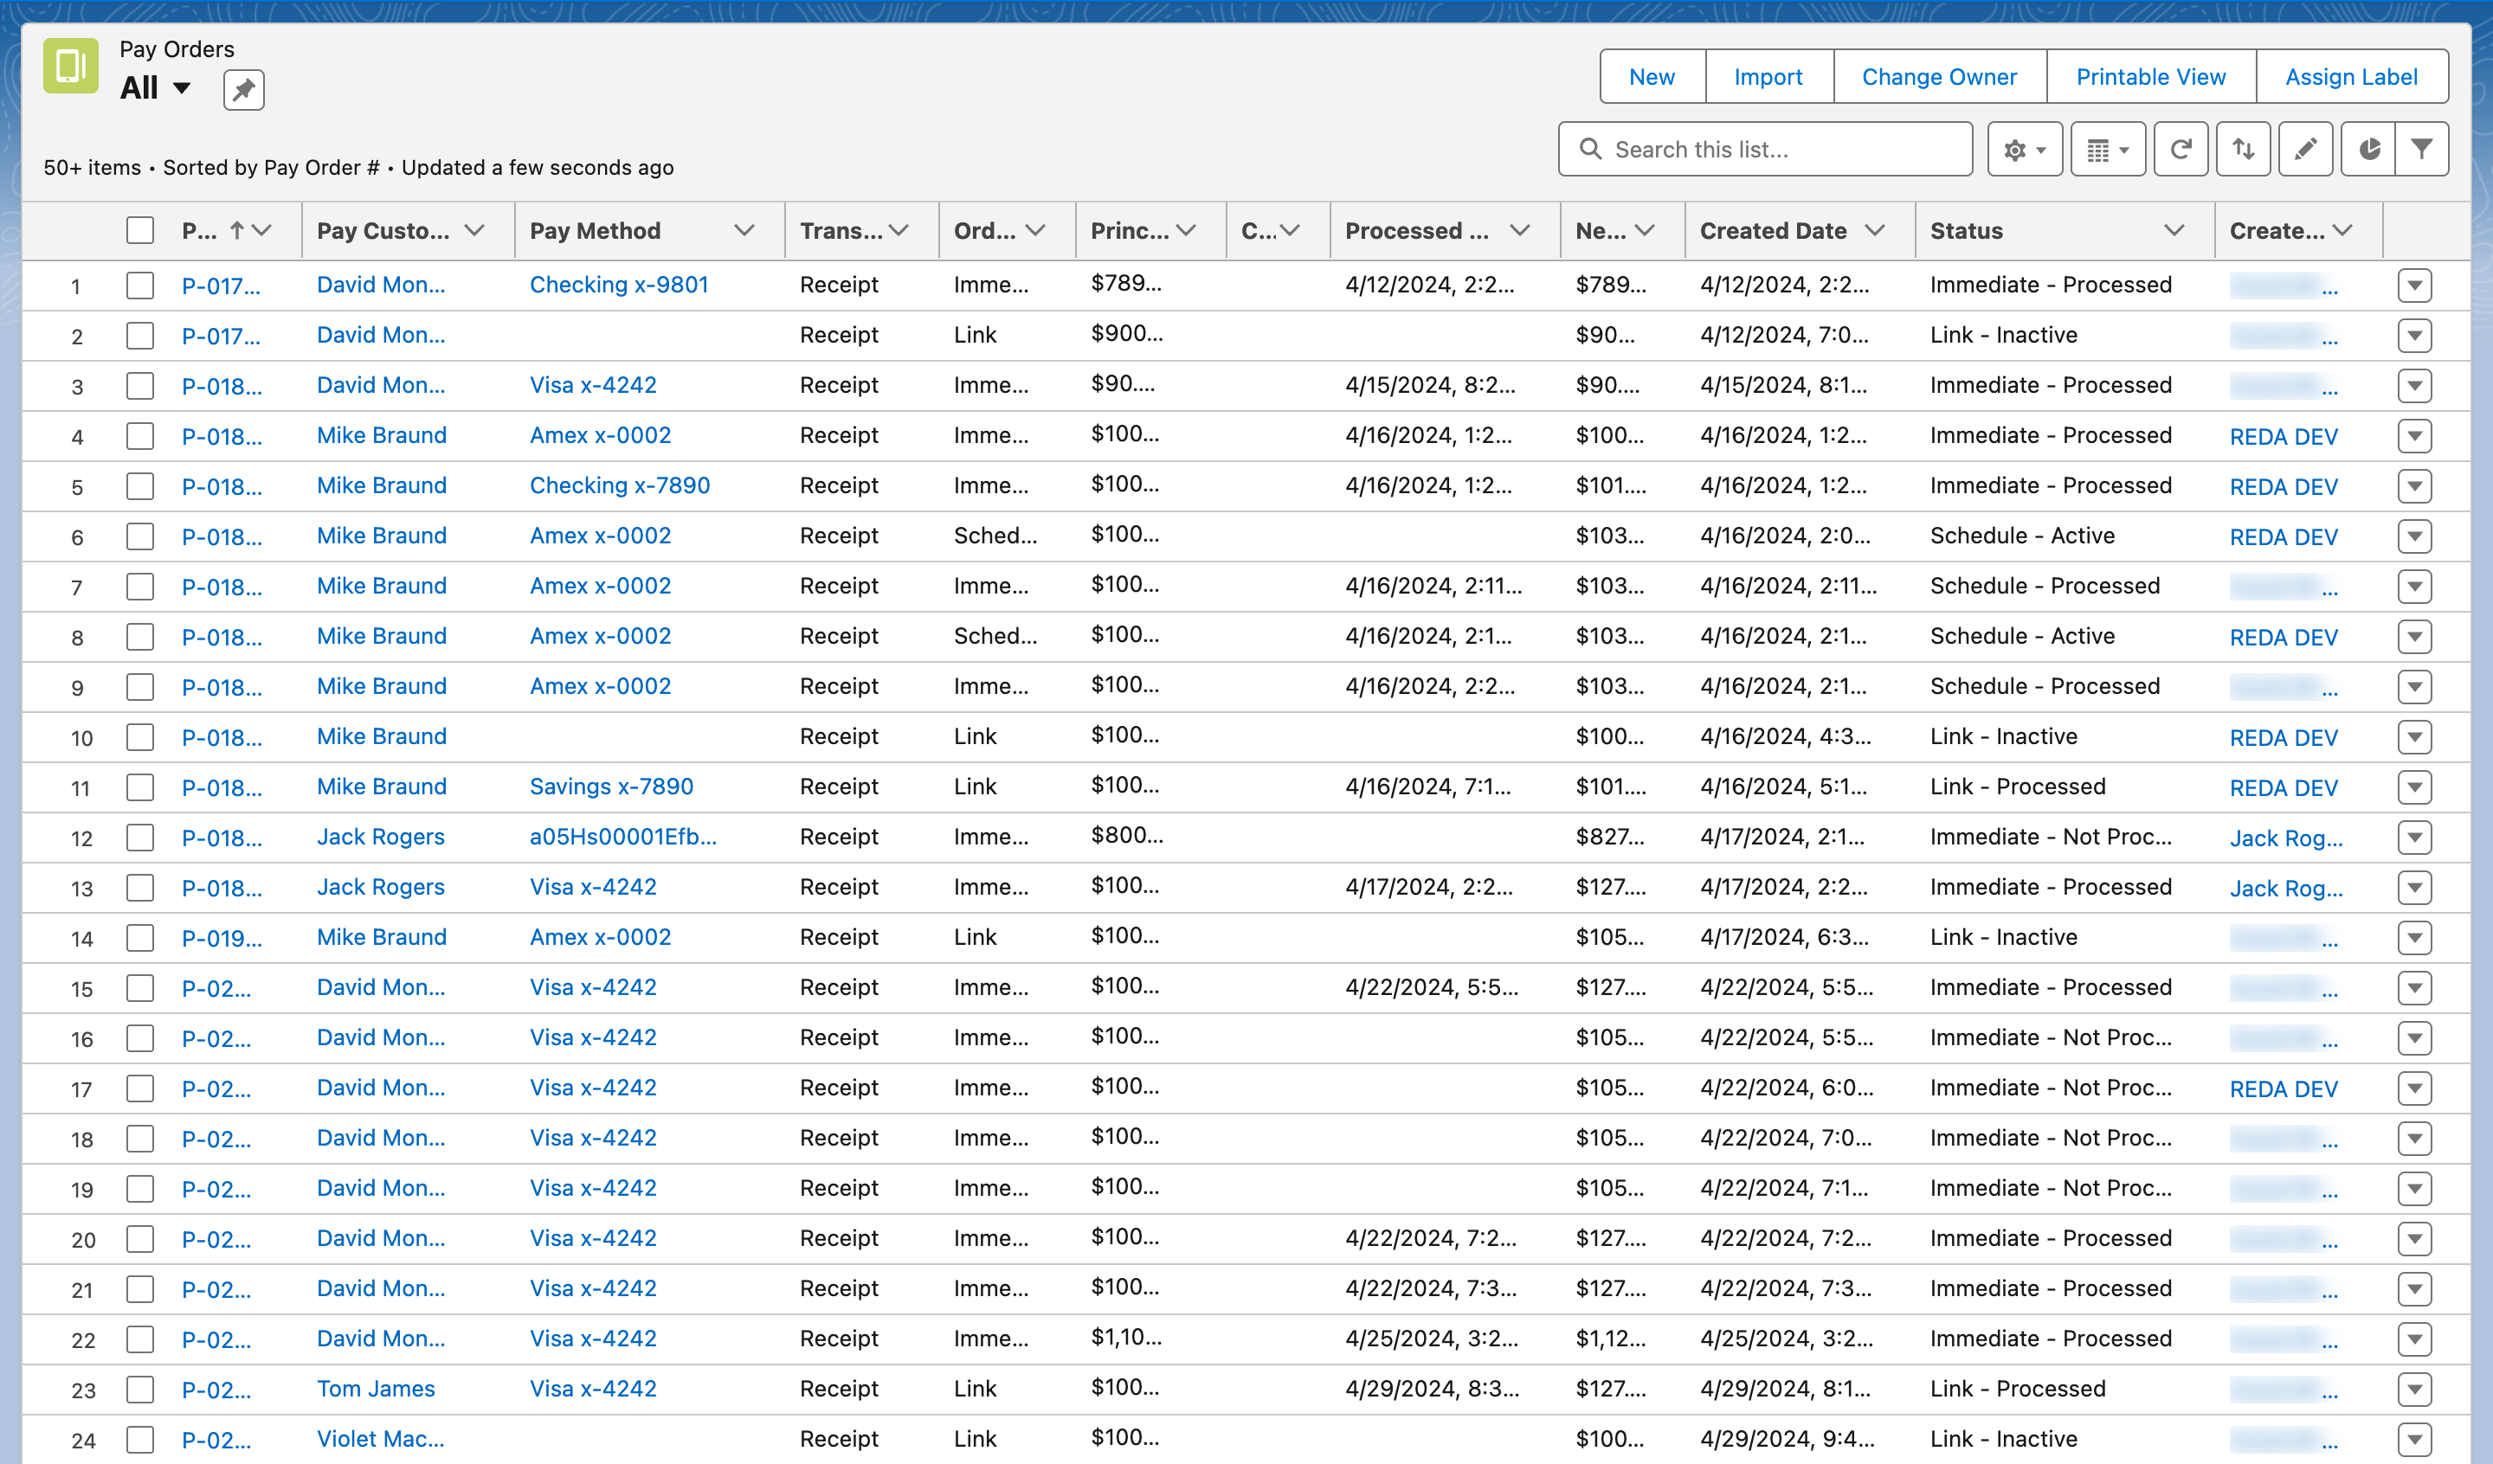Click the Change Owner button

coord(1939,77)
